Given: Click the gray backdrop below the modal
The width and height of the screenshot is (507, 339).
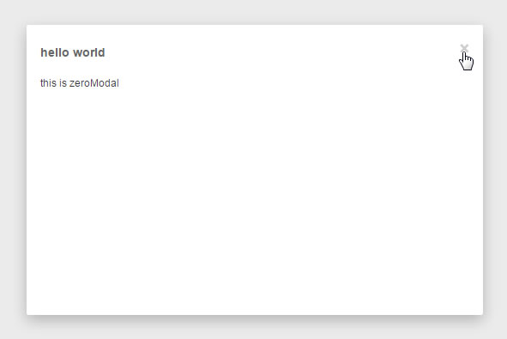Looking at the screenshot, I should coord(254,327).
